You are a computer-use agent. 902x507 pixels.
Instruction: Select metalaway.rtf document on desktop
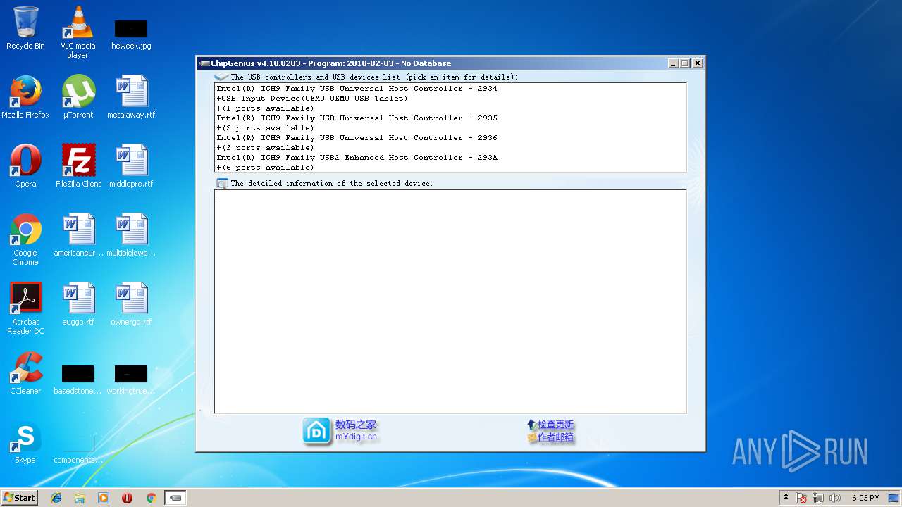131,97
